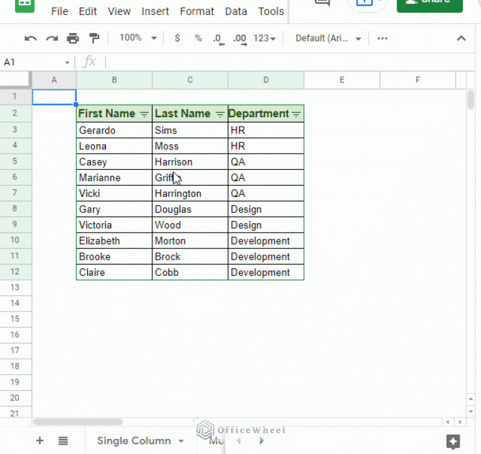Select cell containing Marianne
The height and width of the screenshot is (454, 481).
(x=114, y=177)
